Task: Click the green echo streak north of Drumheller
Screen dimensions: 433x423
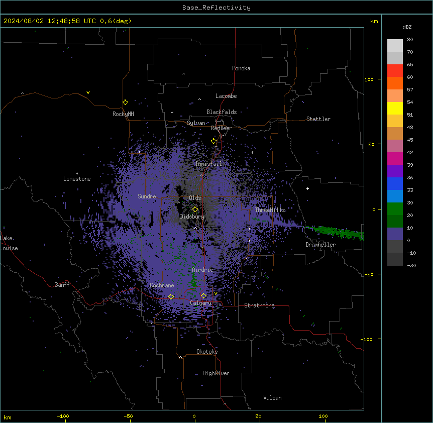Action: coord(335,233)
